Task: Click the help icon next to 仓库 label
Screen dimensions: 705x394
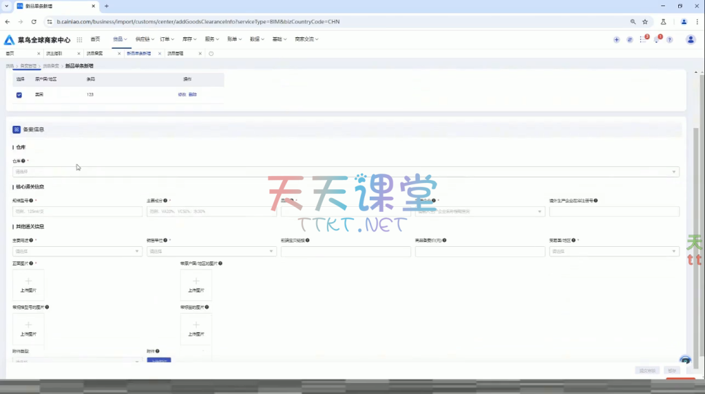Action: point(23,161)
